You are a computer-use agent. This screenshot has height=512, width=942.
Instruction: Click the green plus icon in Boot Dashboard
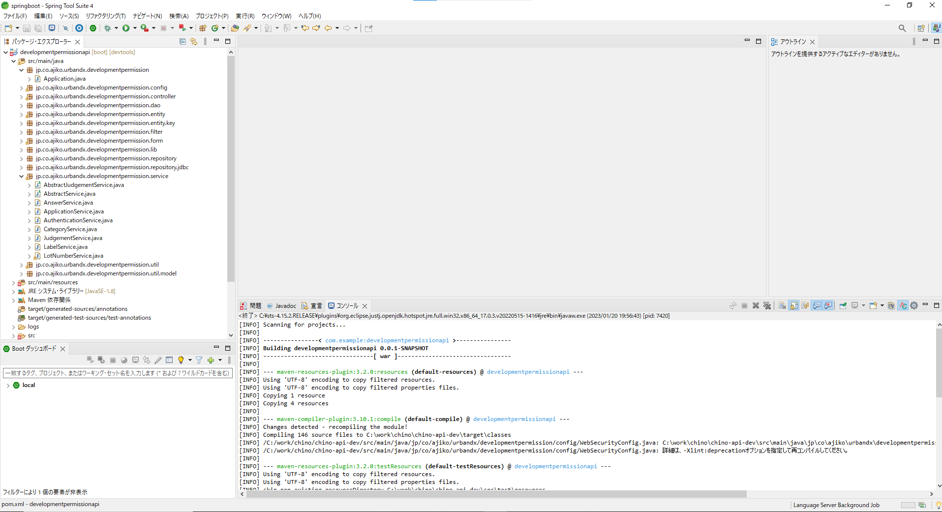tap(211, 360)
